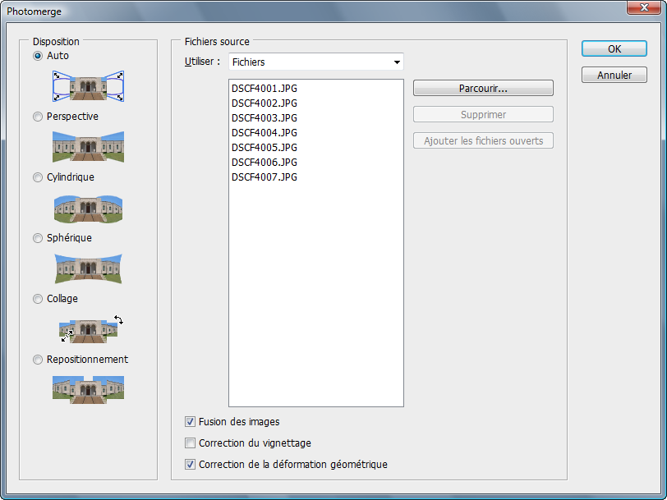
Task: Select the Sphérique radio button
Action: pyautogui.click(x=38, y=238)
